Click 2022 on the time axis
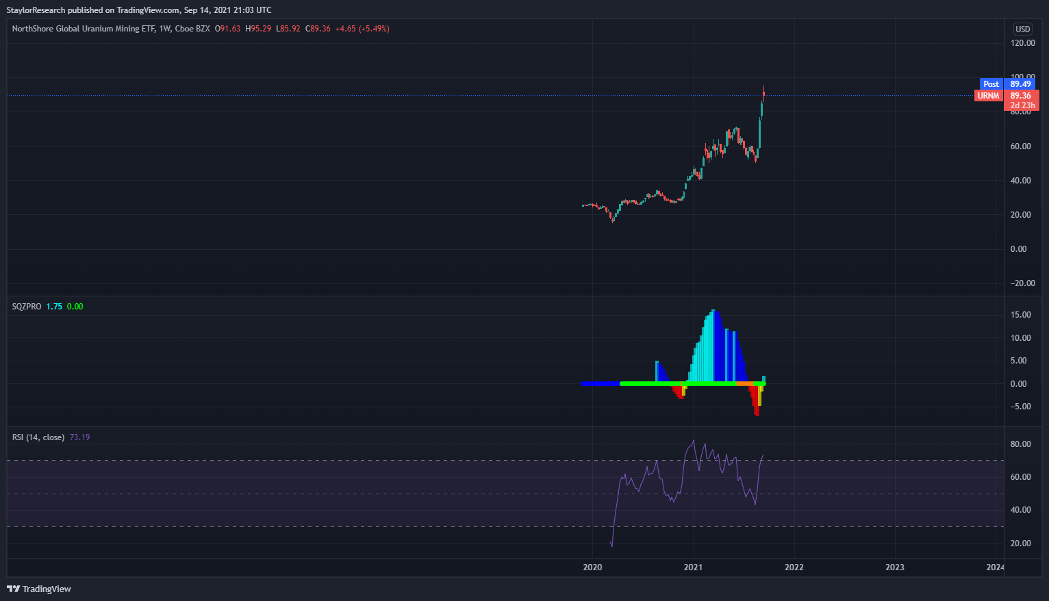Image resolution: width=1049 pixels, height=601 pixels. [794, 567]
